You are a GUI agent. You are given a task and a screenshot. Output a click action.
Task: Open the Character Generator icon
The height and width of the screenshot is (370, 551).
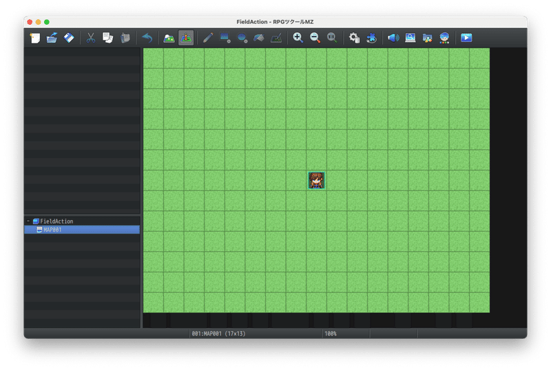[x=444, y=38]
